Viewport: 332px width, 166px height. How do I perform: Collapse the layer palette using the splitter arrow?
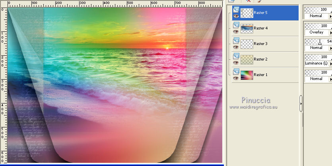(x=301, y=104)
